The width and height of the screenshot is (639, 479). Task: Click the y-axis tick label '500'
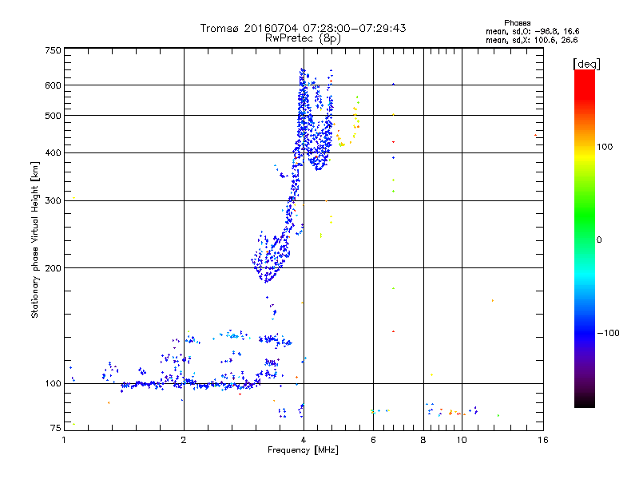tap(53, 116)
